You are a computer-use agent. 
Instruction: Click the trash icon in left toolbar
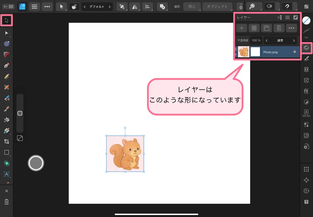[x=7, y=202]
